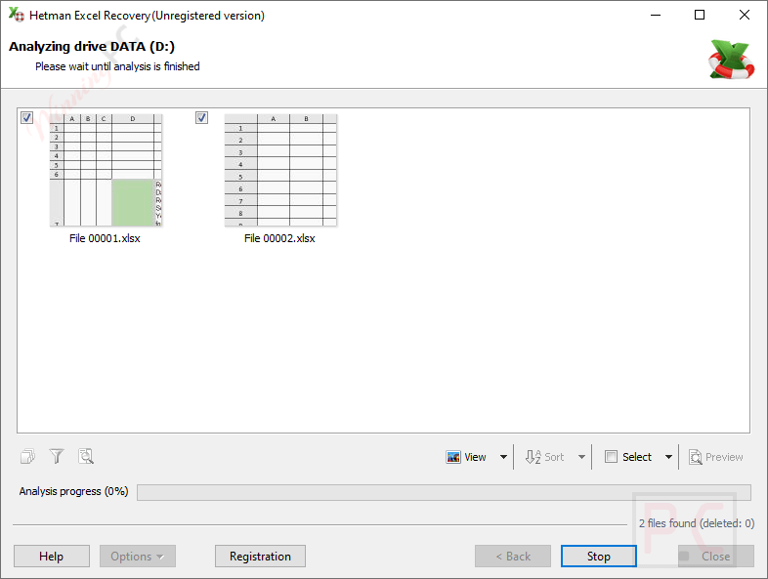
Task: Click the View label in the toolbar
Action: coord(475,457)
